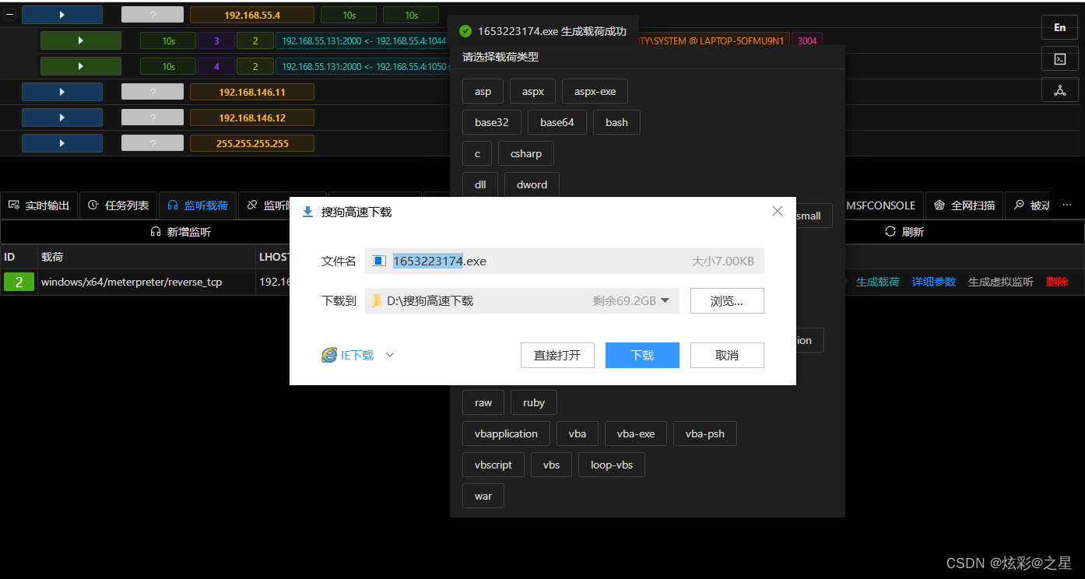
Task: Open the terminal console icon button
Action: pyautogui.click(x=1060, y=58)
